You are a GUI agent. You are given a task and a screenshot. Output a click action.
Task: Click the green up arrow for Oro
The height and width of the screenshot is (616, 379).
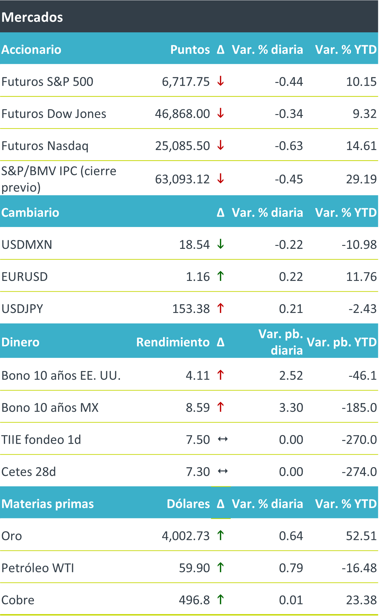pos(220,535)
